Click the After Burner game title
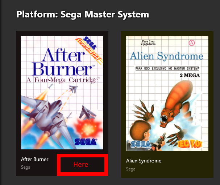Screen dimensions: 220x185 (35, 159)
